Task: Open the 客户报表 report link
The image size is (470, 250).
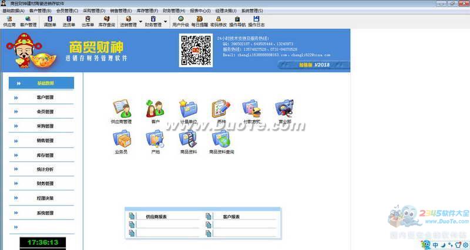Action: [231, 217]
